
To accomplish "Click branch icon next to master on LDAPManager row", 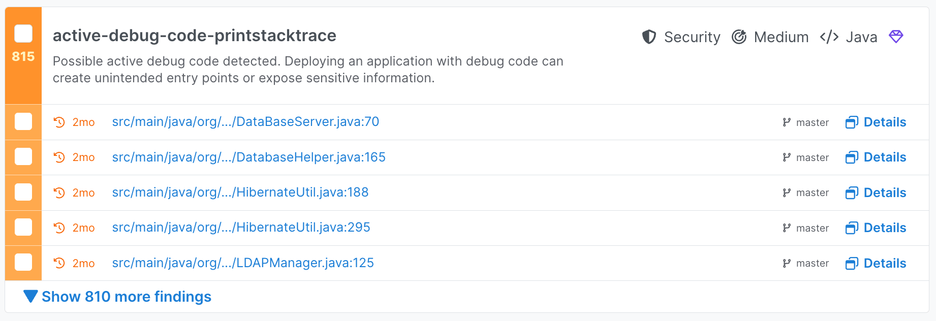I will click(787, 263).
